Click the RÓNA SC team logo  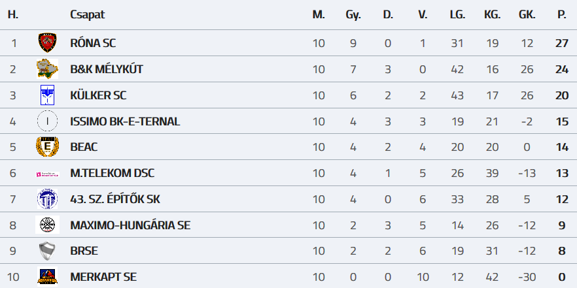point(47,43)
